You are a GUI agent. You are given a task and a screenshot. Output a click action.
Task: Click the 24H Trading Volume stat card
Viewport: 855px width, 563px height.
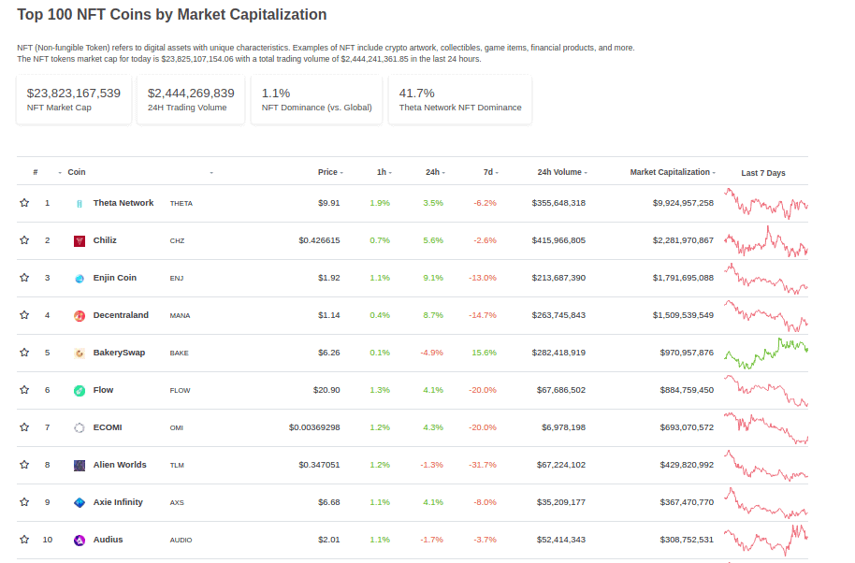tap(191, 100)
